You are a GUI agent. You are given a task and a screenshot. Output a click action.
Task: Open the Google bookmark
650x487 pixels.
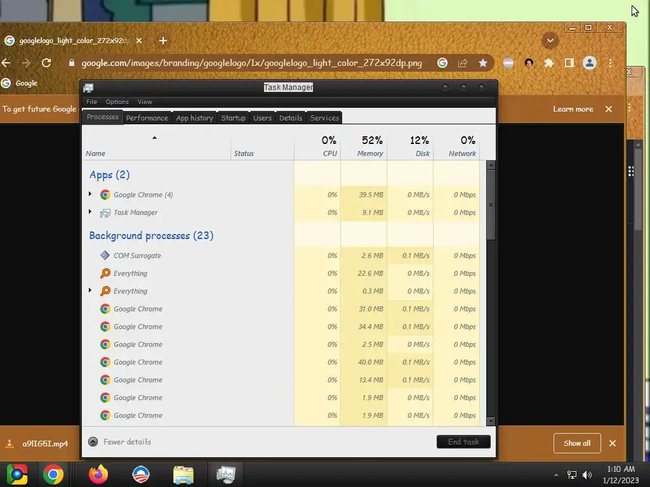(19, 83)
